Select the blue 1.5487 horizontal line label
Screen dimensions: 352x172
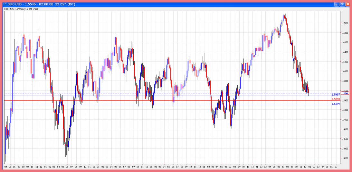[x=336, y=95]
